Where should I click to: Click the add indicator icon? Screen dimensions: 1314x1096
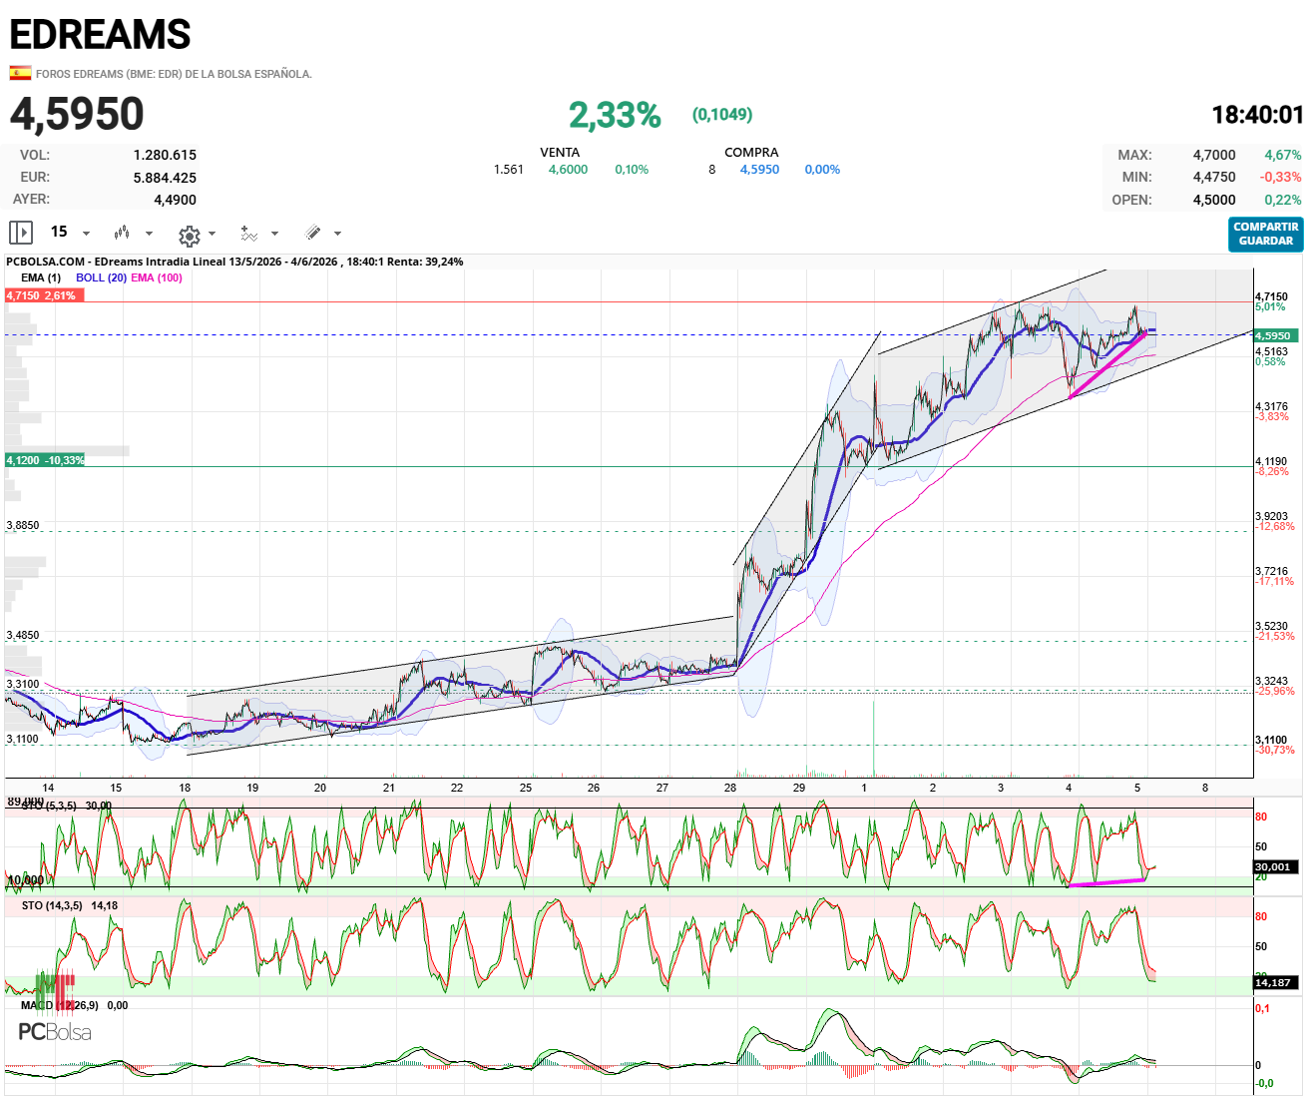248,234
